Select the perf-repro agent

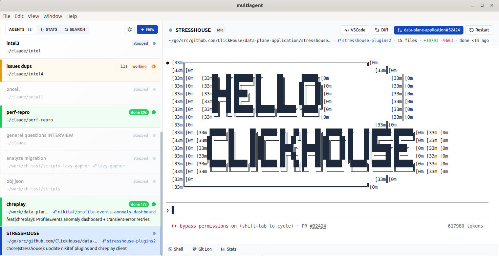(81, 116)
